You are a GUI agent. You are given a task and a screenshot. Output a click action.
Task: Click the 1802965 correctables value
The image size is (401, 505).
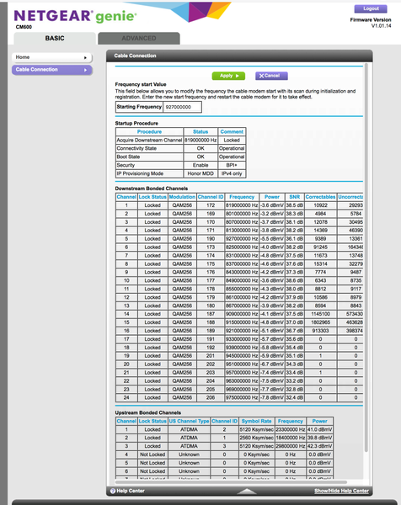click(320, 322)
